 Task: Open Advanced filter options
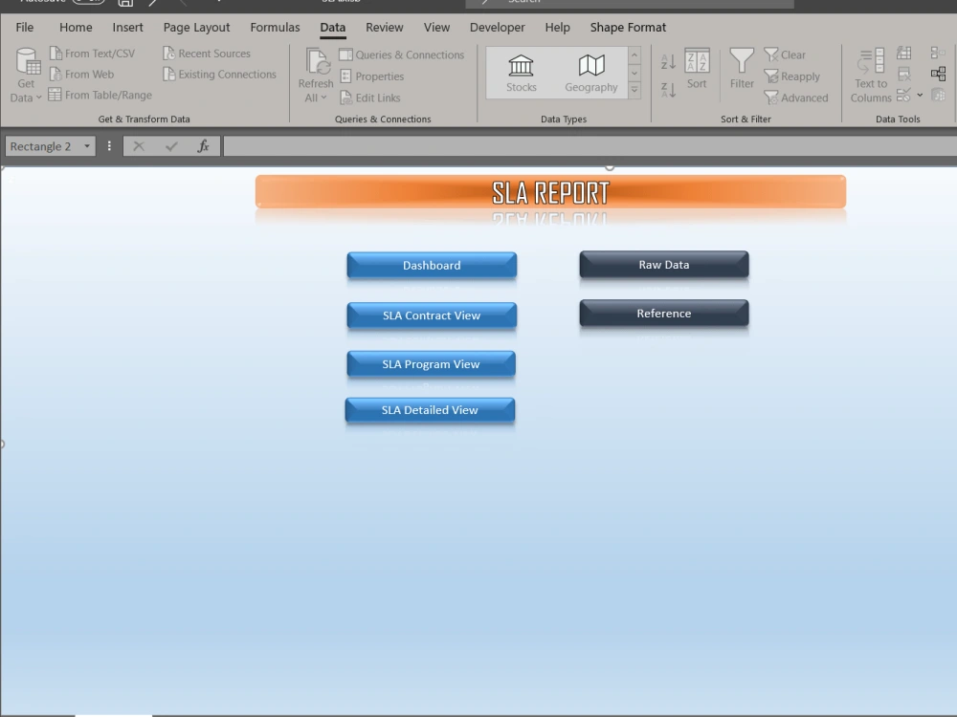coord(798,98)
